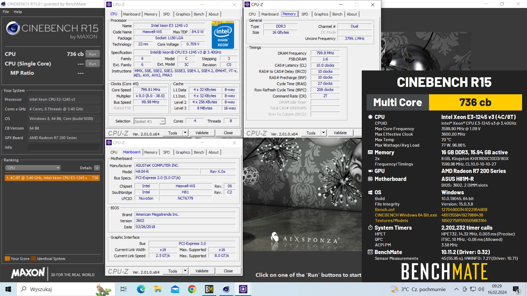Open Tools dropdown arrow in top-left CPU-Z
The width and height of the screenshot is (527, 296).
pyautogui.click(x=185, y=133)
